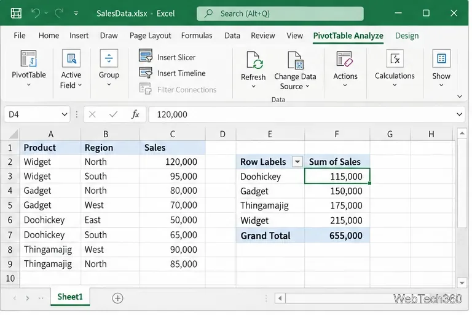Open the Show icon menu
The height and width of the screenshot is (315, 472).
click(441, 58)
